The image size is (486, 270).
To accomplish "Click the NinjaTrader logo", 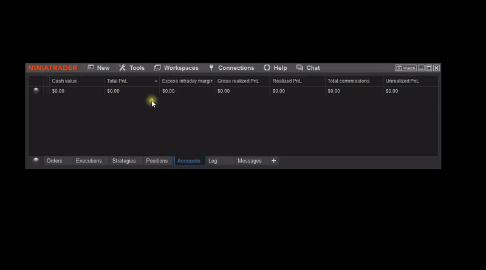I will (x=52, y=68).
